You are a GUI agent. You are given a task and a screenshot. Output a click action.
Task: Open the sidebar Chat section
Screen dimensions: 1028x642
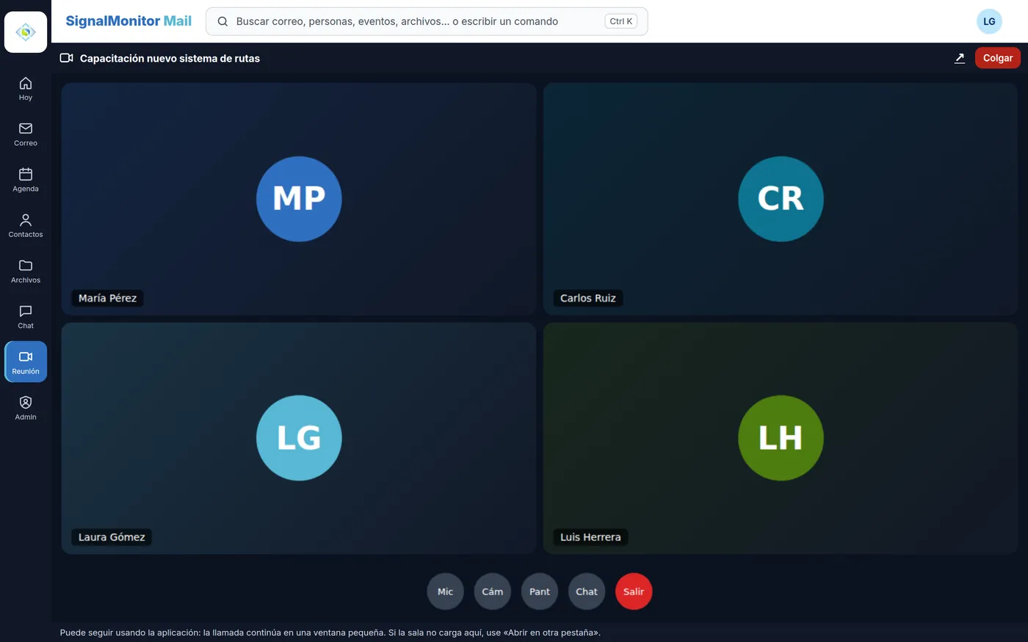click(26, 316)
